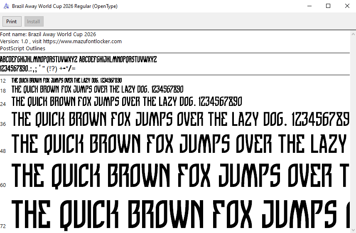Click the alphabet character sample line
This screenshot has height=233, width=356.
79,59
